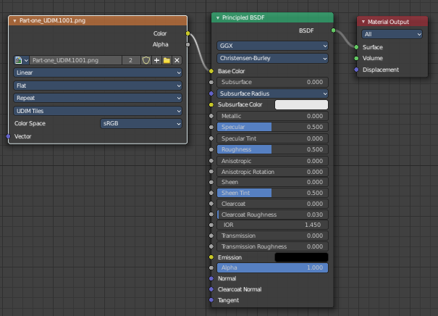Click the Transmission input socket
This screenshot has width=438, height=316.
211,236
